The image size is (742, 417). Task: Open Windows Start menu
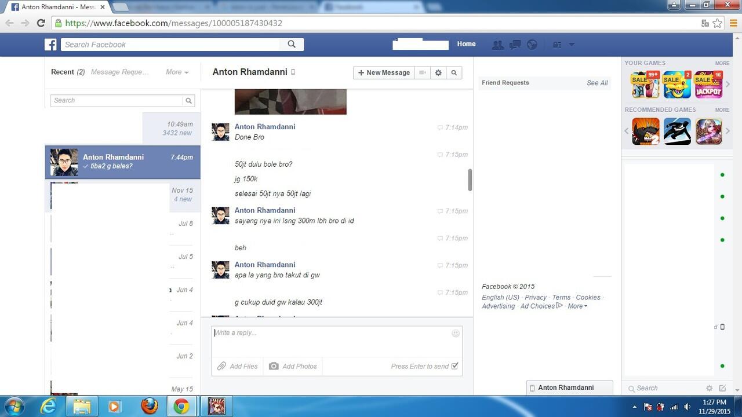click(x=14, y=406)
